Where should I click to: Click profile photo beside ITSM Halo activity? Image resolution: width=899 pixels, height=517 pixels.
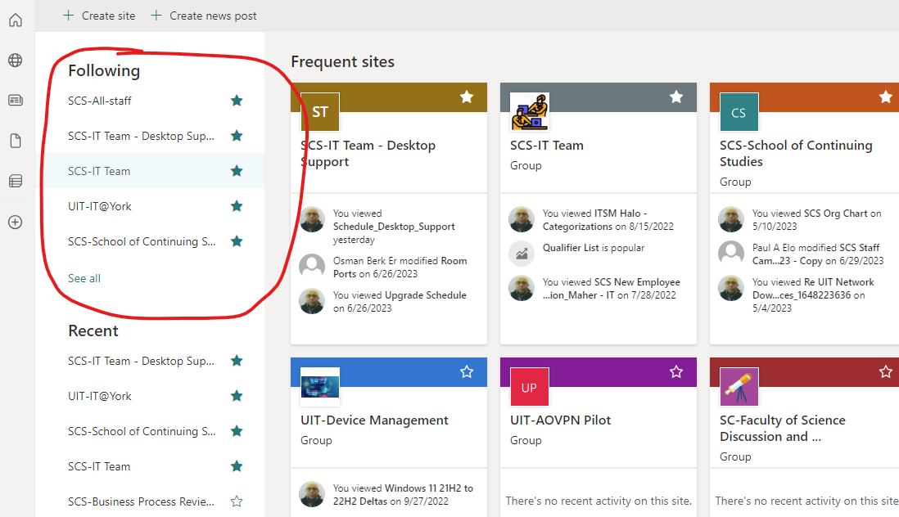(522, 219)
